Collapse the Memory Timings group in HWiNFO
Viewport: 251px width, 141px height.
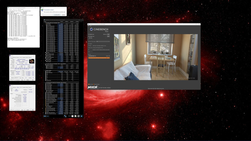click(x=45, y=70)
